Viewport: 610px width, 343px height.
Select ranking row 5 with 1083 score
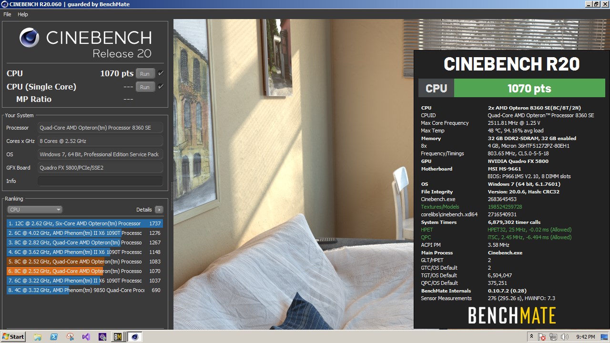coord(85,262)
